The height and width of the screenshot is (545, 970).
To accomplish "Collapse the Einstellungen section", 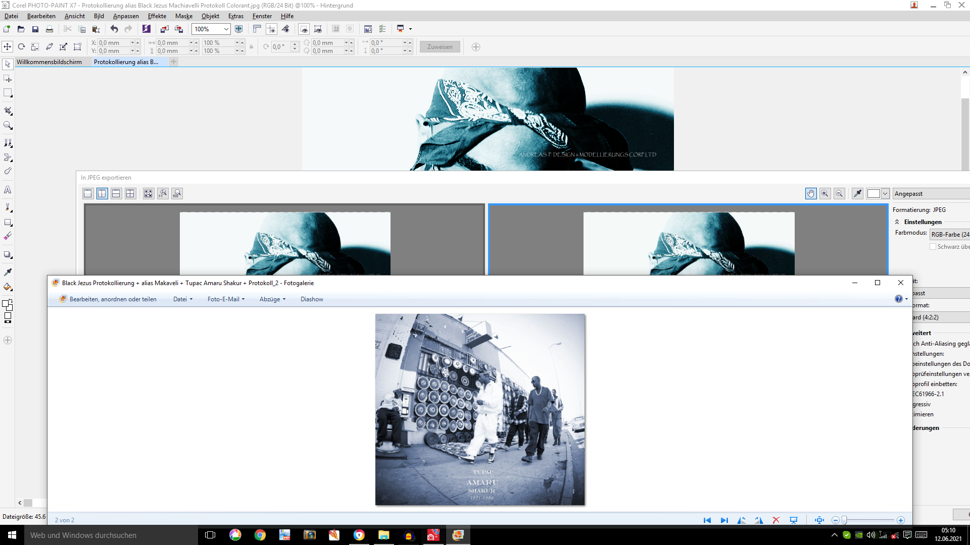I will (x=897, y=222).
